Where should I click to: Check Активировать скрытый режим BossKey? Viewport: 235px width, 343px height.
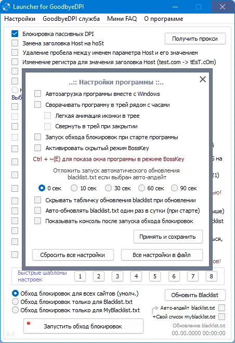click(37, 148)
